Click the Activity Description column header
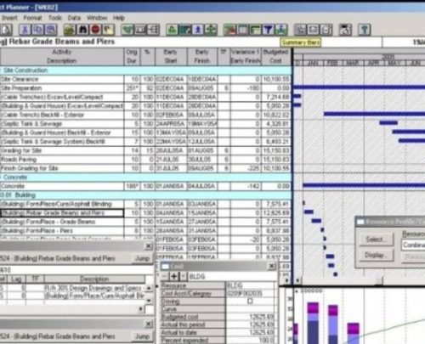The image size is (425, 344). pyautogui.click(x=62, y=56)
